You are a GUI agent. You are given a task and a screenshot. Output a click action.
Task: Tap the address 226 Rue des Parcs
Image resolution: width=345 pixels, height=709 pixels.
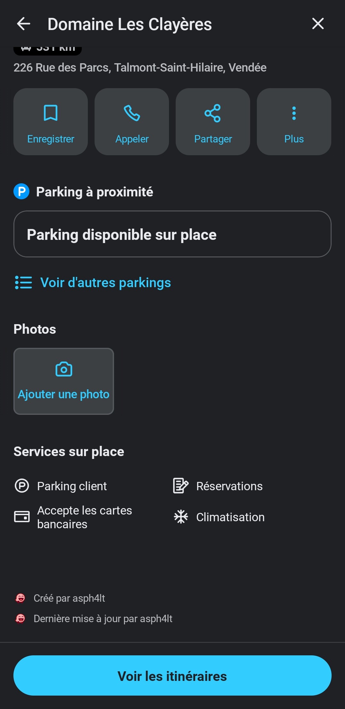140,68
